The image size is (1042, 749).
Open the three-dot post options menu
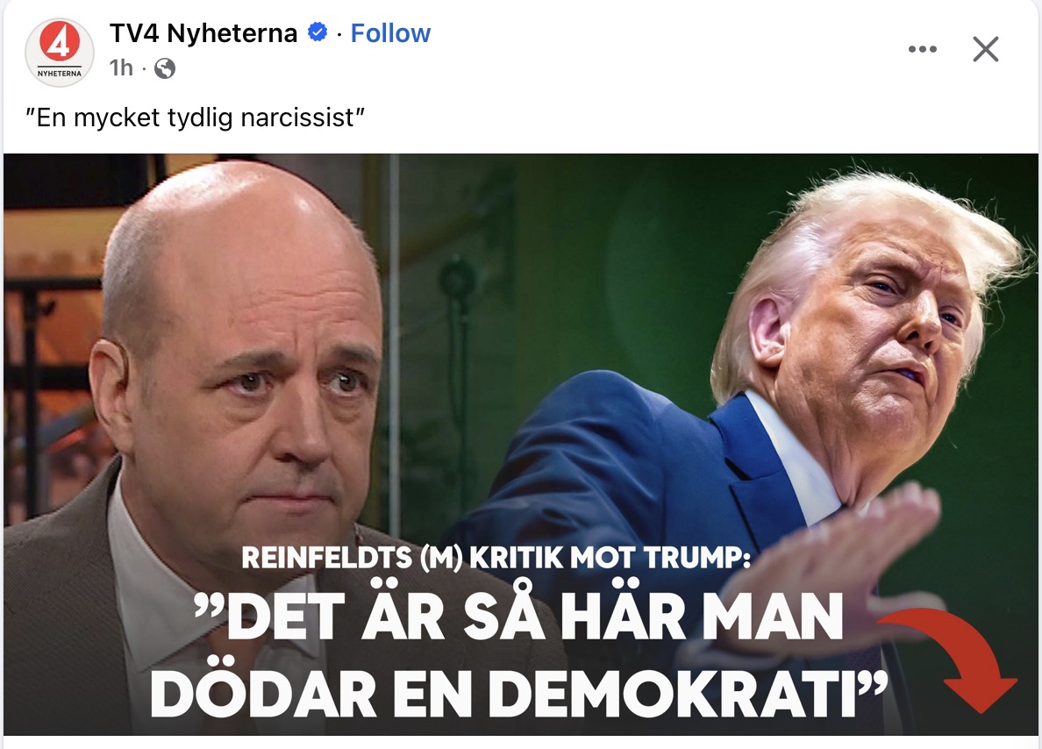point(923,49)
